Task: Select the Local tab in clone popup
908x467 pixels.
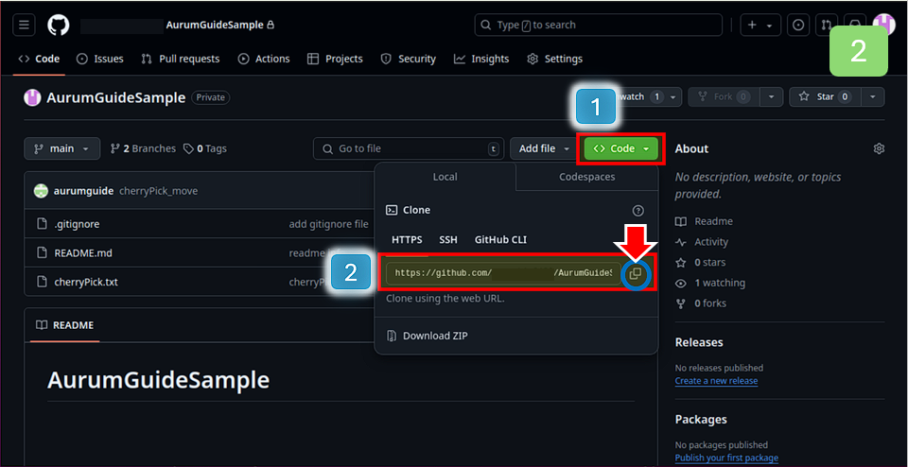Action: [445, 177]
